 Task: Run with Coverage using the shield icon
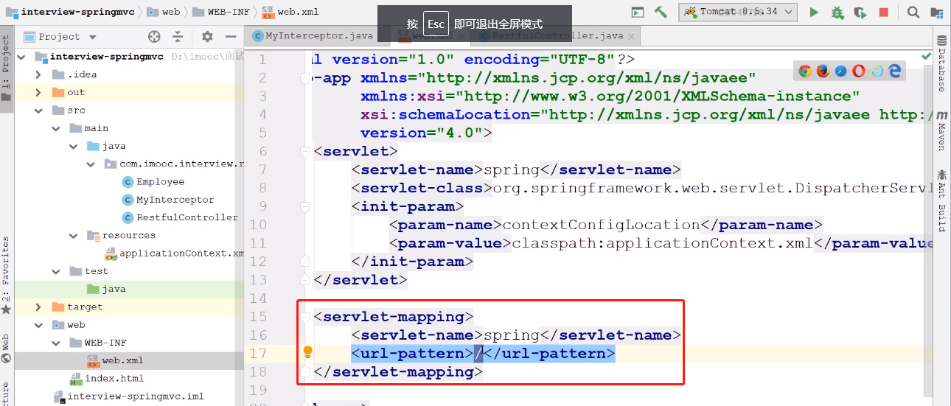tap(860, 12)
